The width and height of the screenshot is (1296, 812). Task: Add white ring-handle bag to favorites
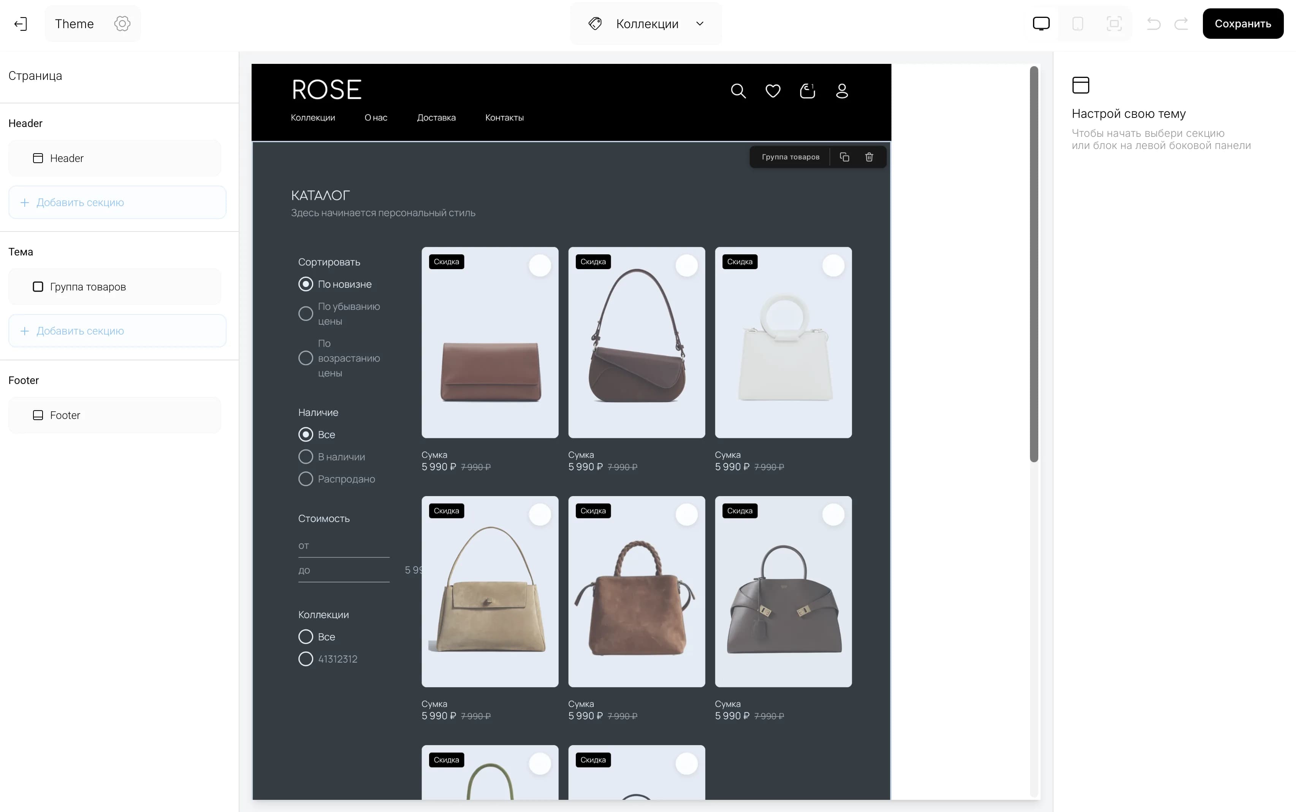coord(833,265)
